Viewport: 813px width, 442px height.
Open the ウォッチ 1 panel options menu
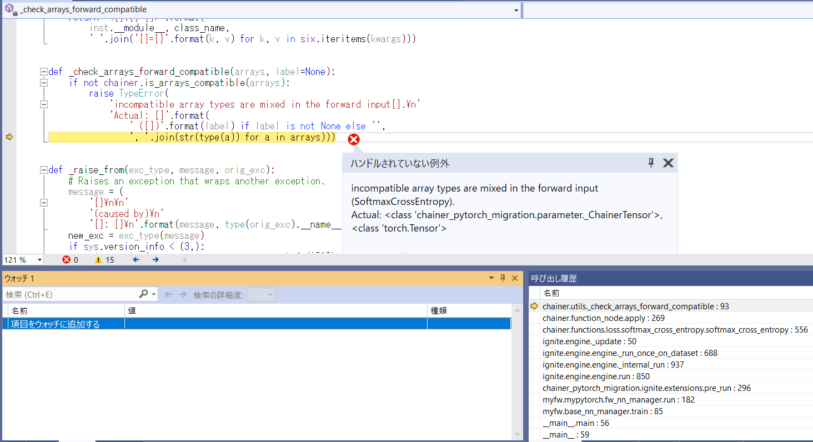click(491, 278)
